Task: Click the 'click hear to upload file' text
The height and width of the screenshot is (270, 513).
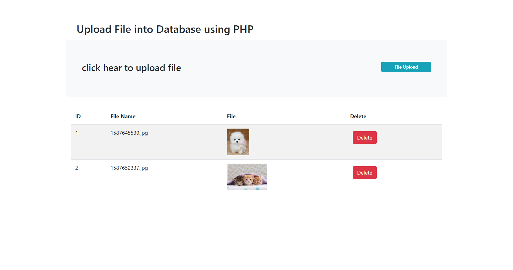Action: (131, 68)
